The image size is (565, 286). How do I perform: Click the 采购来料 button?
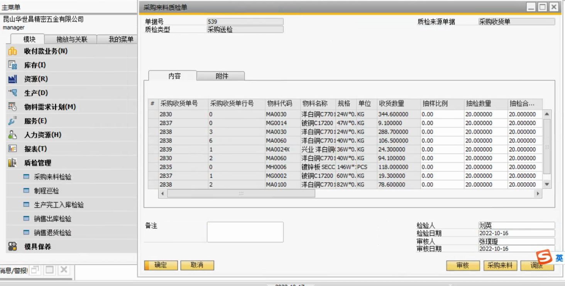(500, 265)
